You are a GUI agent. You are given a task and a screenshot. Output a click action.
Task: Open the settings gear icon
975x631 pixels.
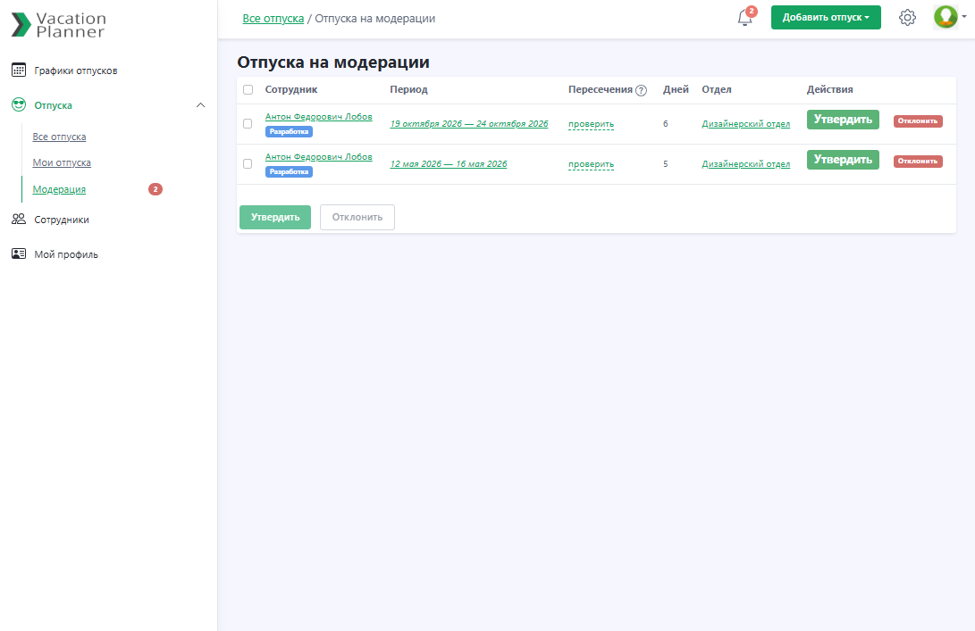(907, 17)
